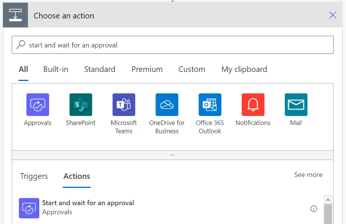Open the My clipboard tab
The image size is (346, 224).
(244, 69)
